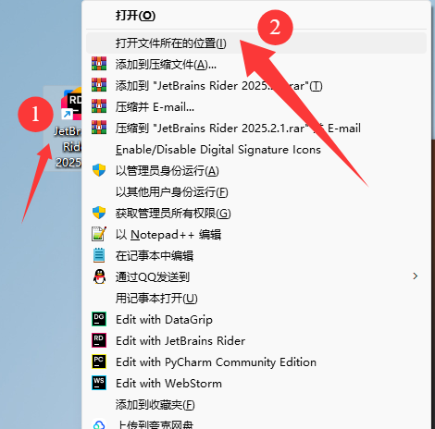Click the WebStorm WS icon
The width and height of the screenshot is (435, 429).
tap(99, 383)
